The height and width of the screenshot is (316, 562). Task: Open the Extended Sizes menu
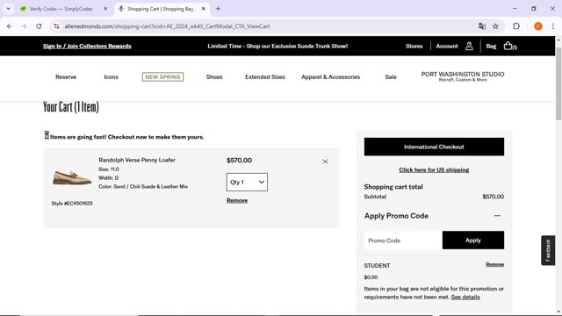coord(265,76)
